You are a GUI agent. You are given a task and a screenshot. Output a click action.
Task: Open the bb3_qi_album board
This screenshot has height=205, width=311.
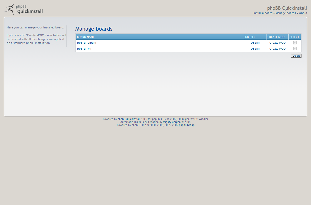[x=87, y=43]
